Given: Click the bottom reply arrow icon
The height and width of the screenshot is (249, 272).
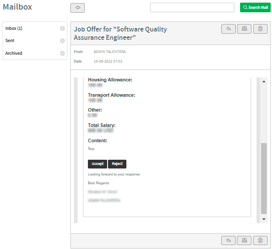Looking at the screenshot, I should 228,240.
